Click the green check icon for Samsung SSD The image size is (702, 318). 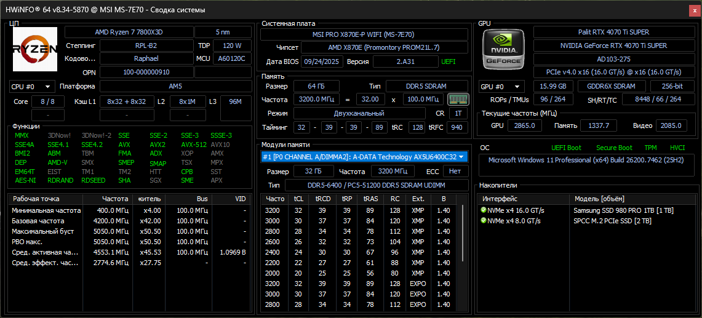(483, 210)
